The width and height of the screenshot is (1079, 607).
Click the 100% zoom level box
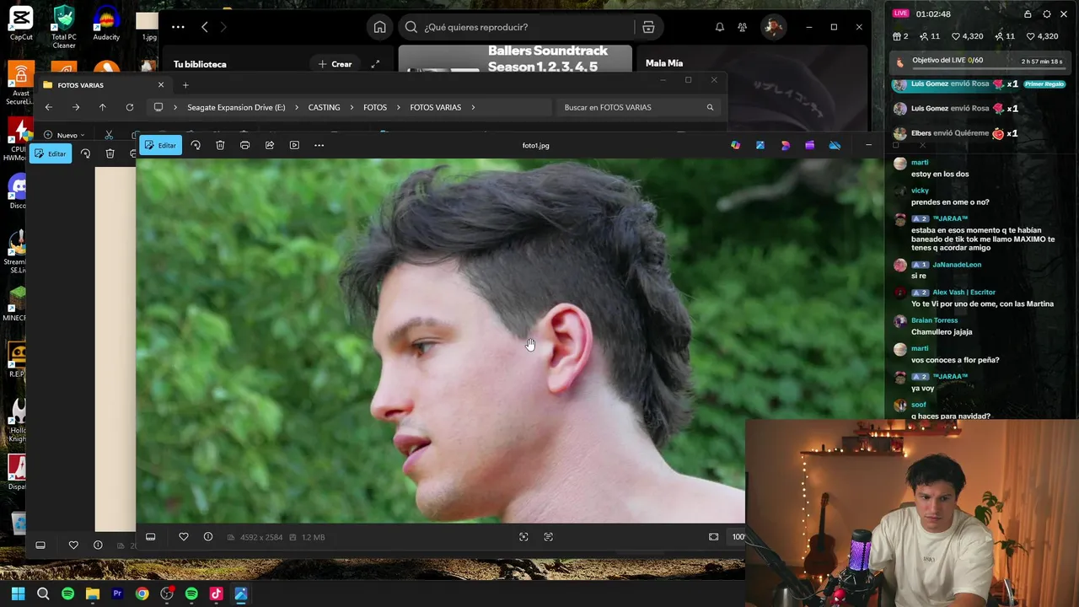pos(738,537)
